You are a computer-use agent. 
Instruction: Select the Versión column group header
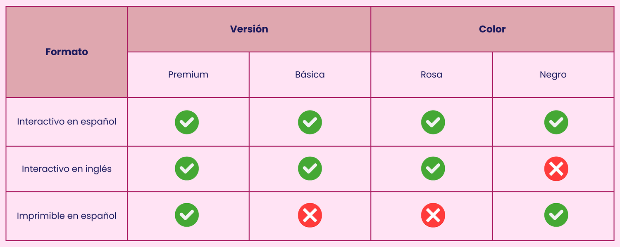(x=249, y=29)
